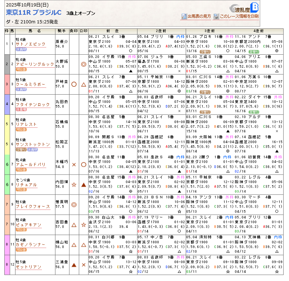Open the 出馬表の見方 link
Viewport: 289px width, 281px height.
(x=199, y=17)
